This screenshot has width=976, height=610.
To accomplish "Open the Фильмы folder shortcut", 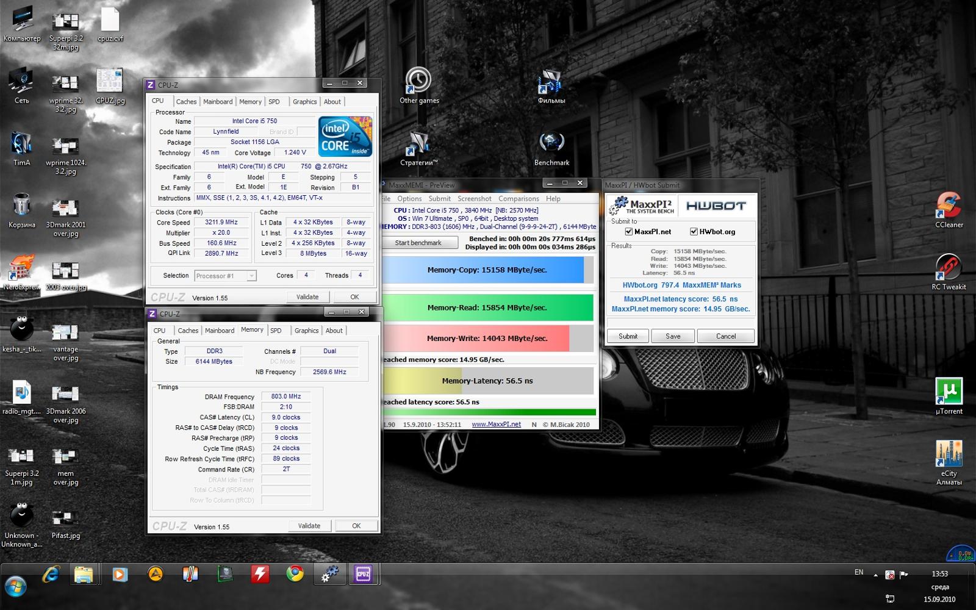I will pyautogui.click(x=551, y=85).
